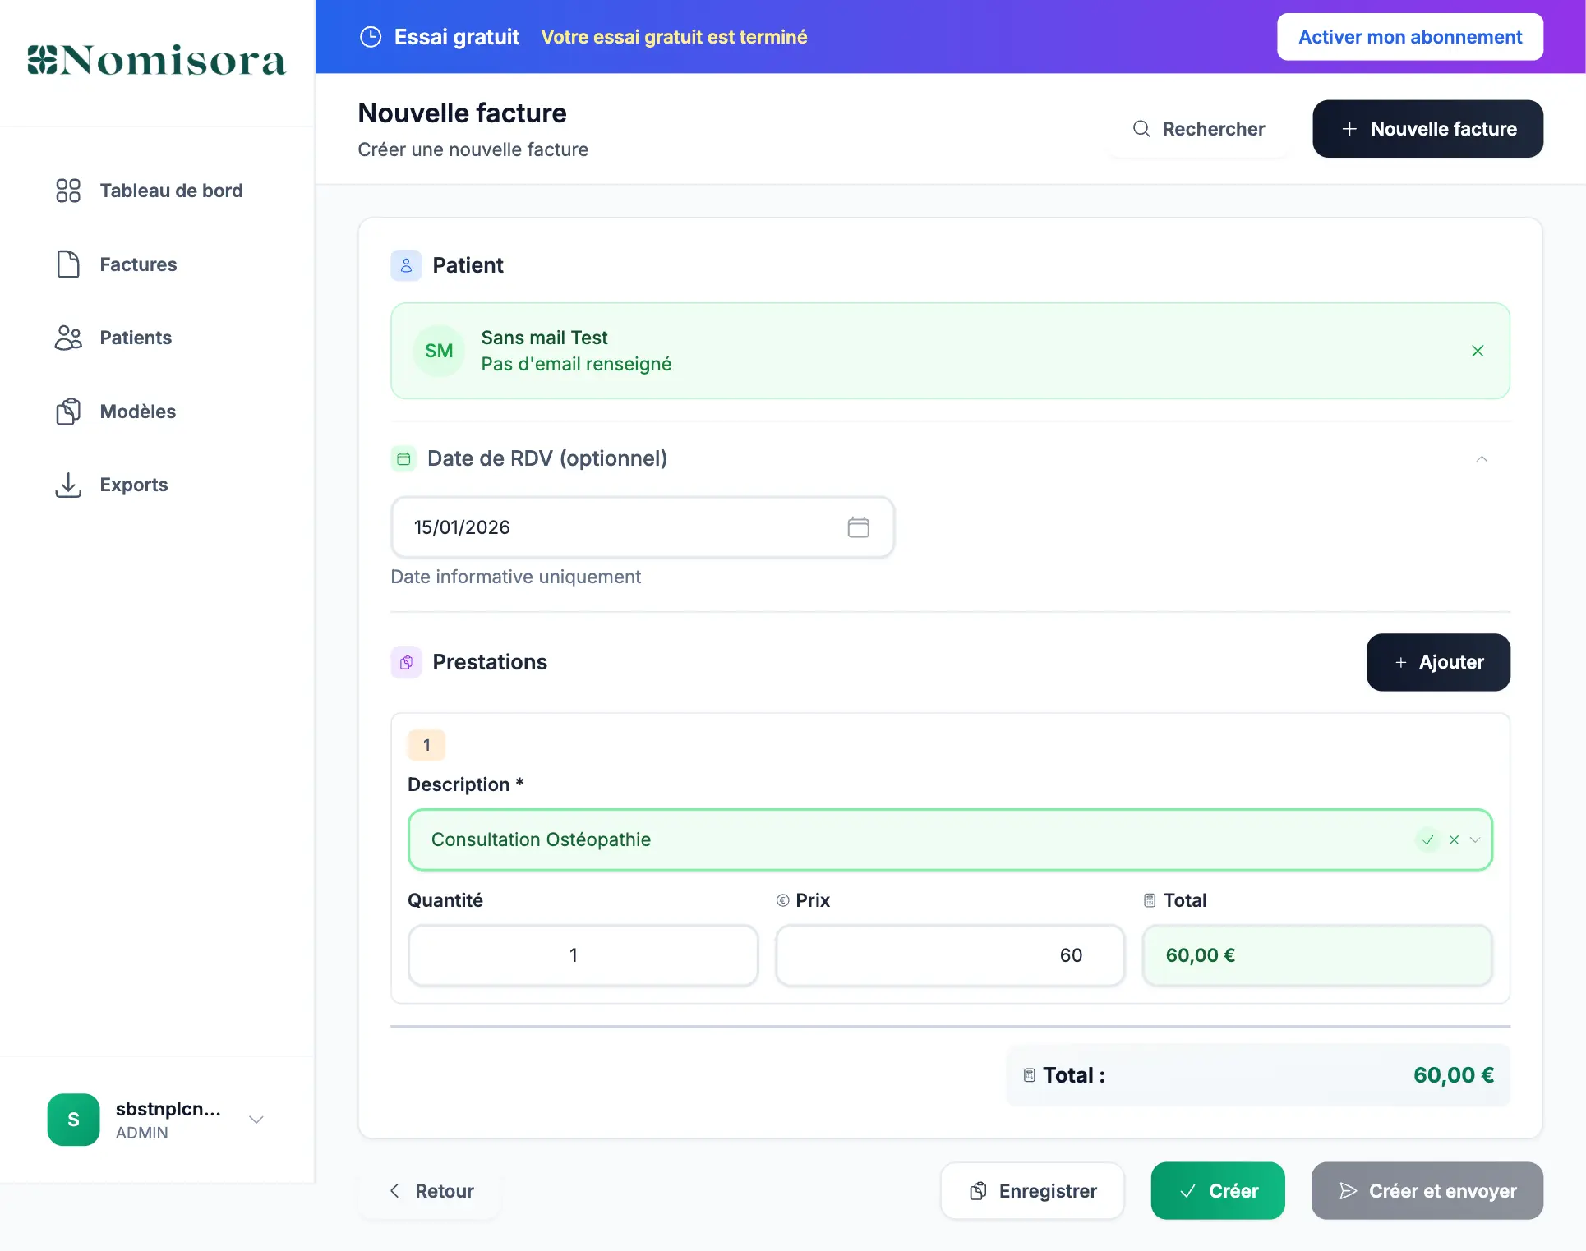
Task: Add a prestation with Ajouter
Action: (1437, 662)
